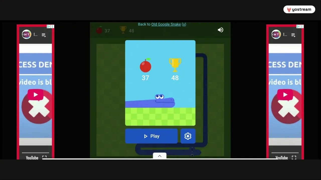The image size is (321, 180).
Task: Toggle fullscreen on the left ad video
Action: pyautogui.click(x=44, y=157)
